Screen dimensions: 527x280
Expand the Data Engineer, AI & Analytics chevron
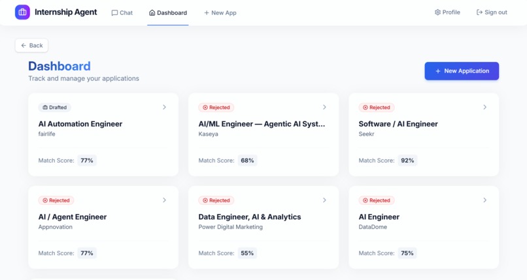click(x=324, y=200)
